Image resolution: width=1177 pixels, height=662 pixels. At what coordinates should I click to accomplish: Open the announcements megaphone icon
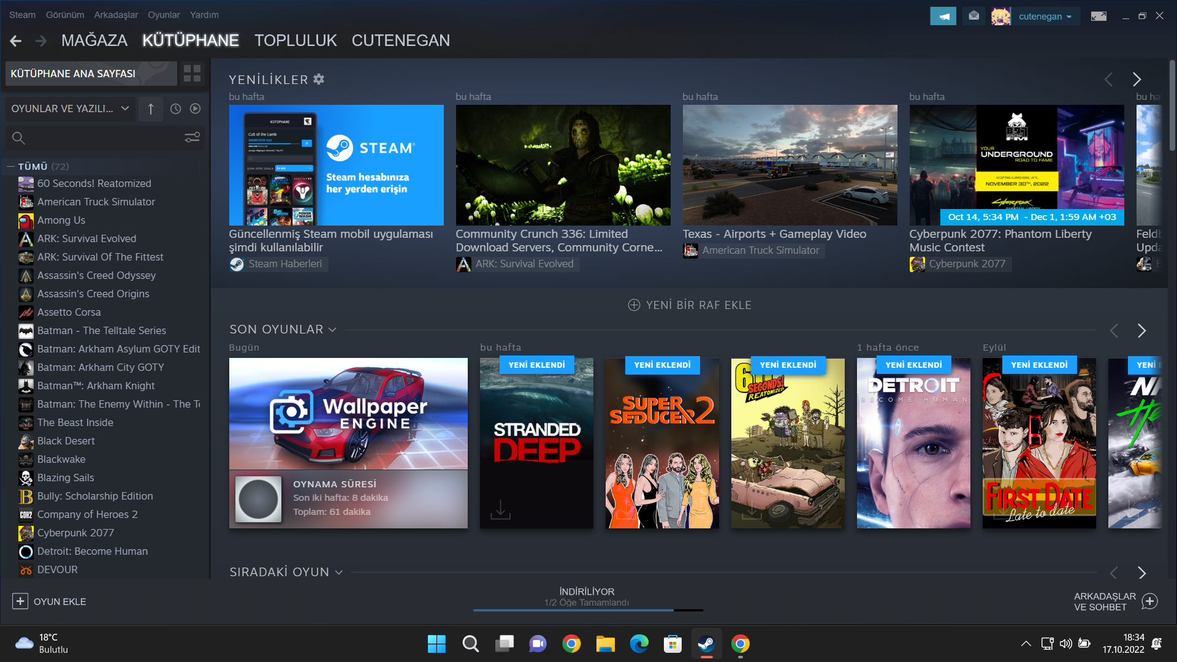point(943,17)
